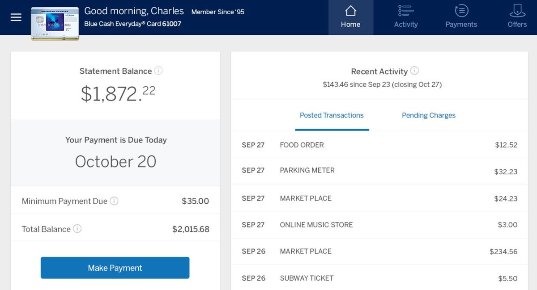View the MARKET PLACE $234.56 transaction

(x=379, y=252)
